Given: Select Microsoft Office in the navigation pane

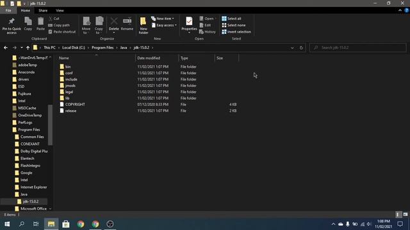Looking at the screenshot, I should [x=33, y=209].
